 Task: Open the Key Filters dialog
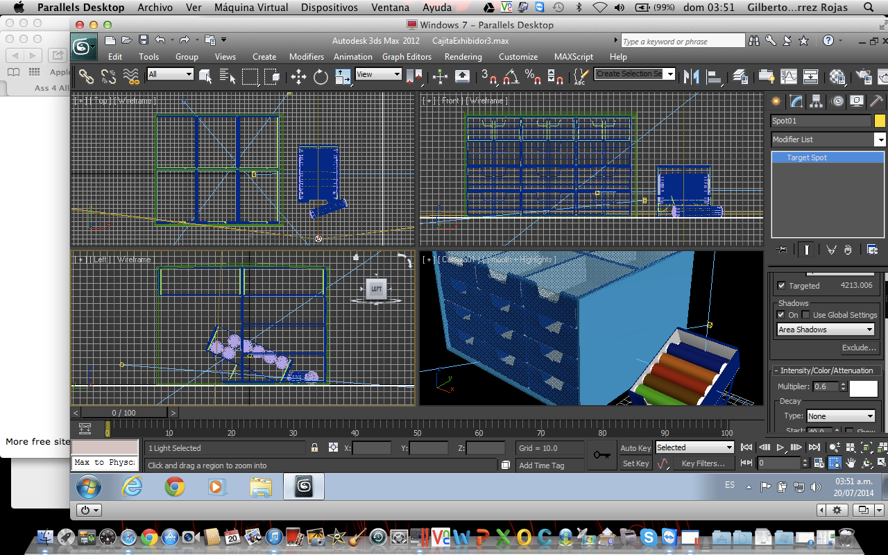click(x=703, y=463)
